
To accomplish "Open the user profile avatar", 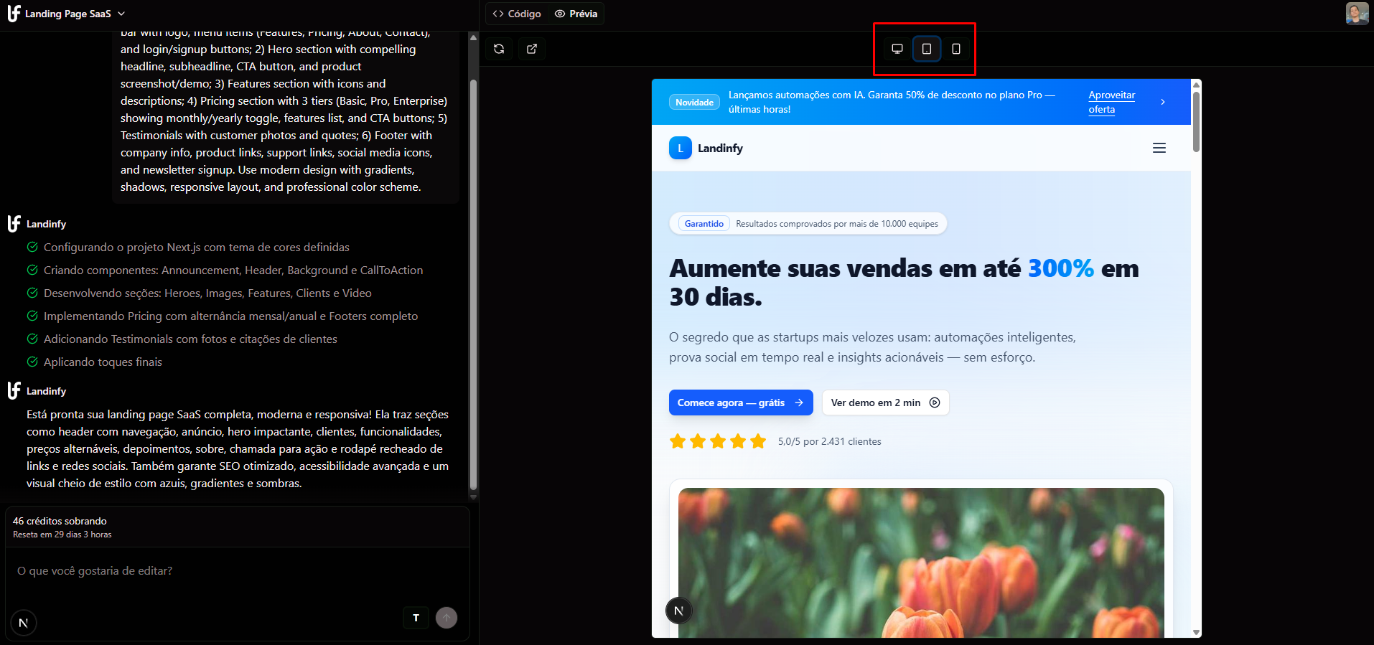I will tap(1356, 14).
